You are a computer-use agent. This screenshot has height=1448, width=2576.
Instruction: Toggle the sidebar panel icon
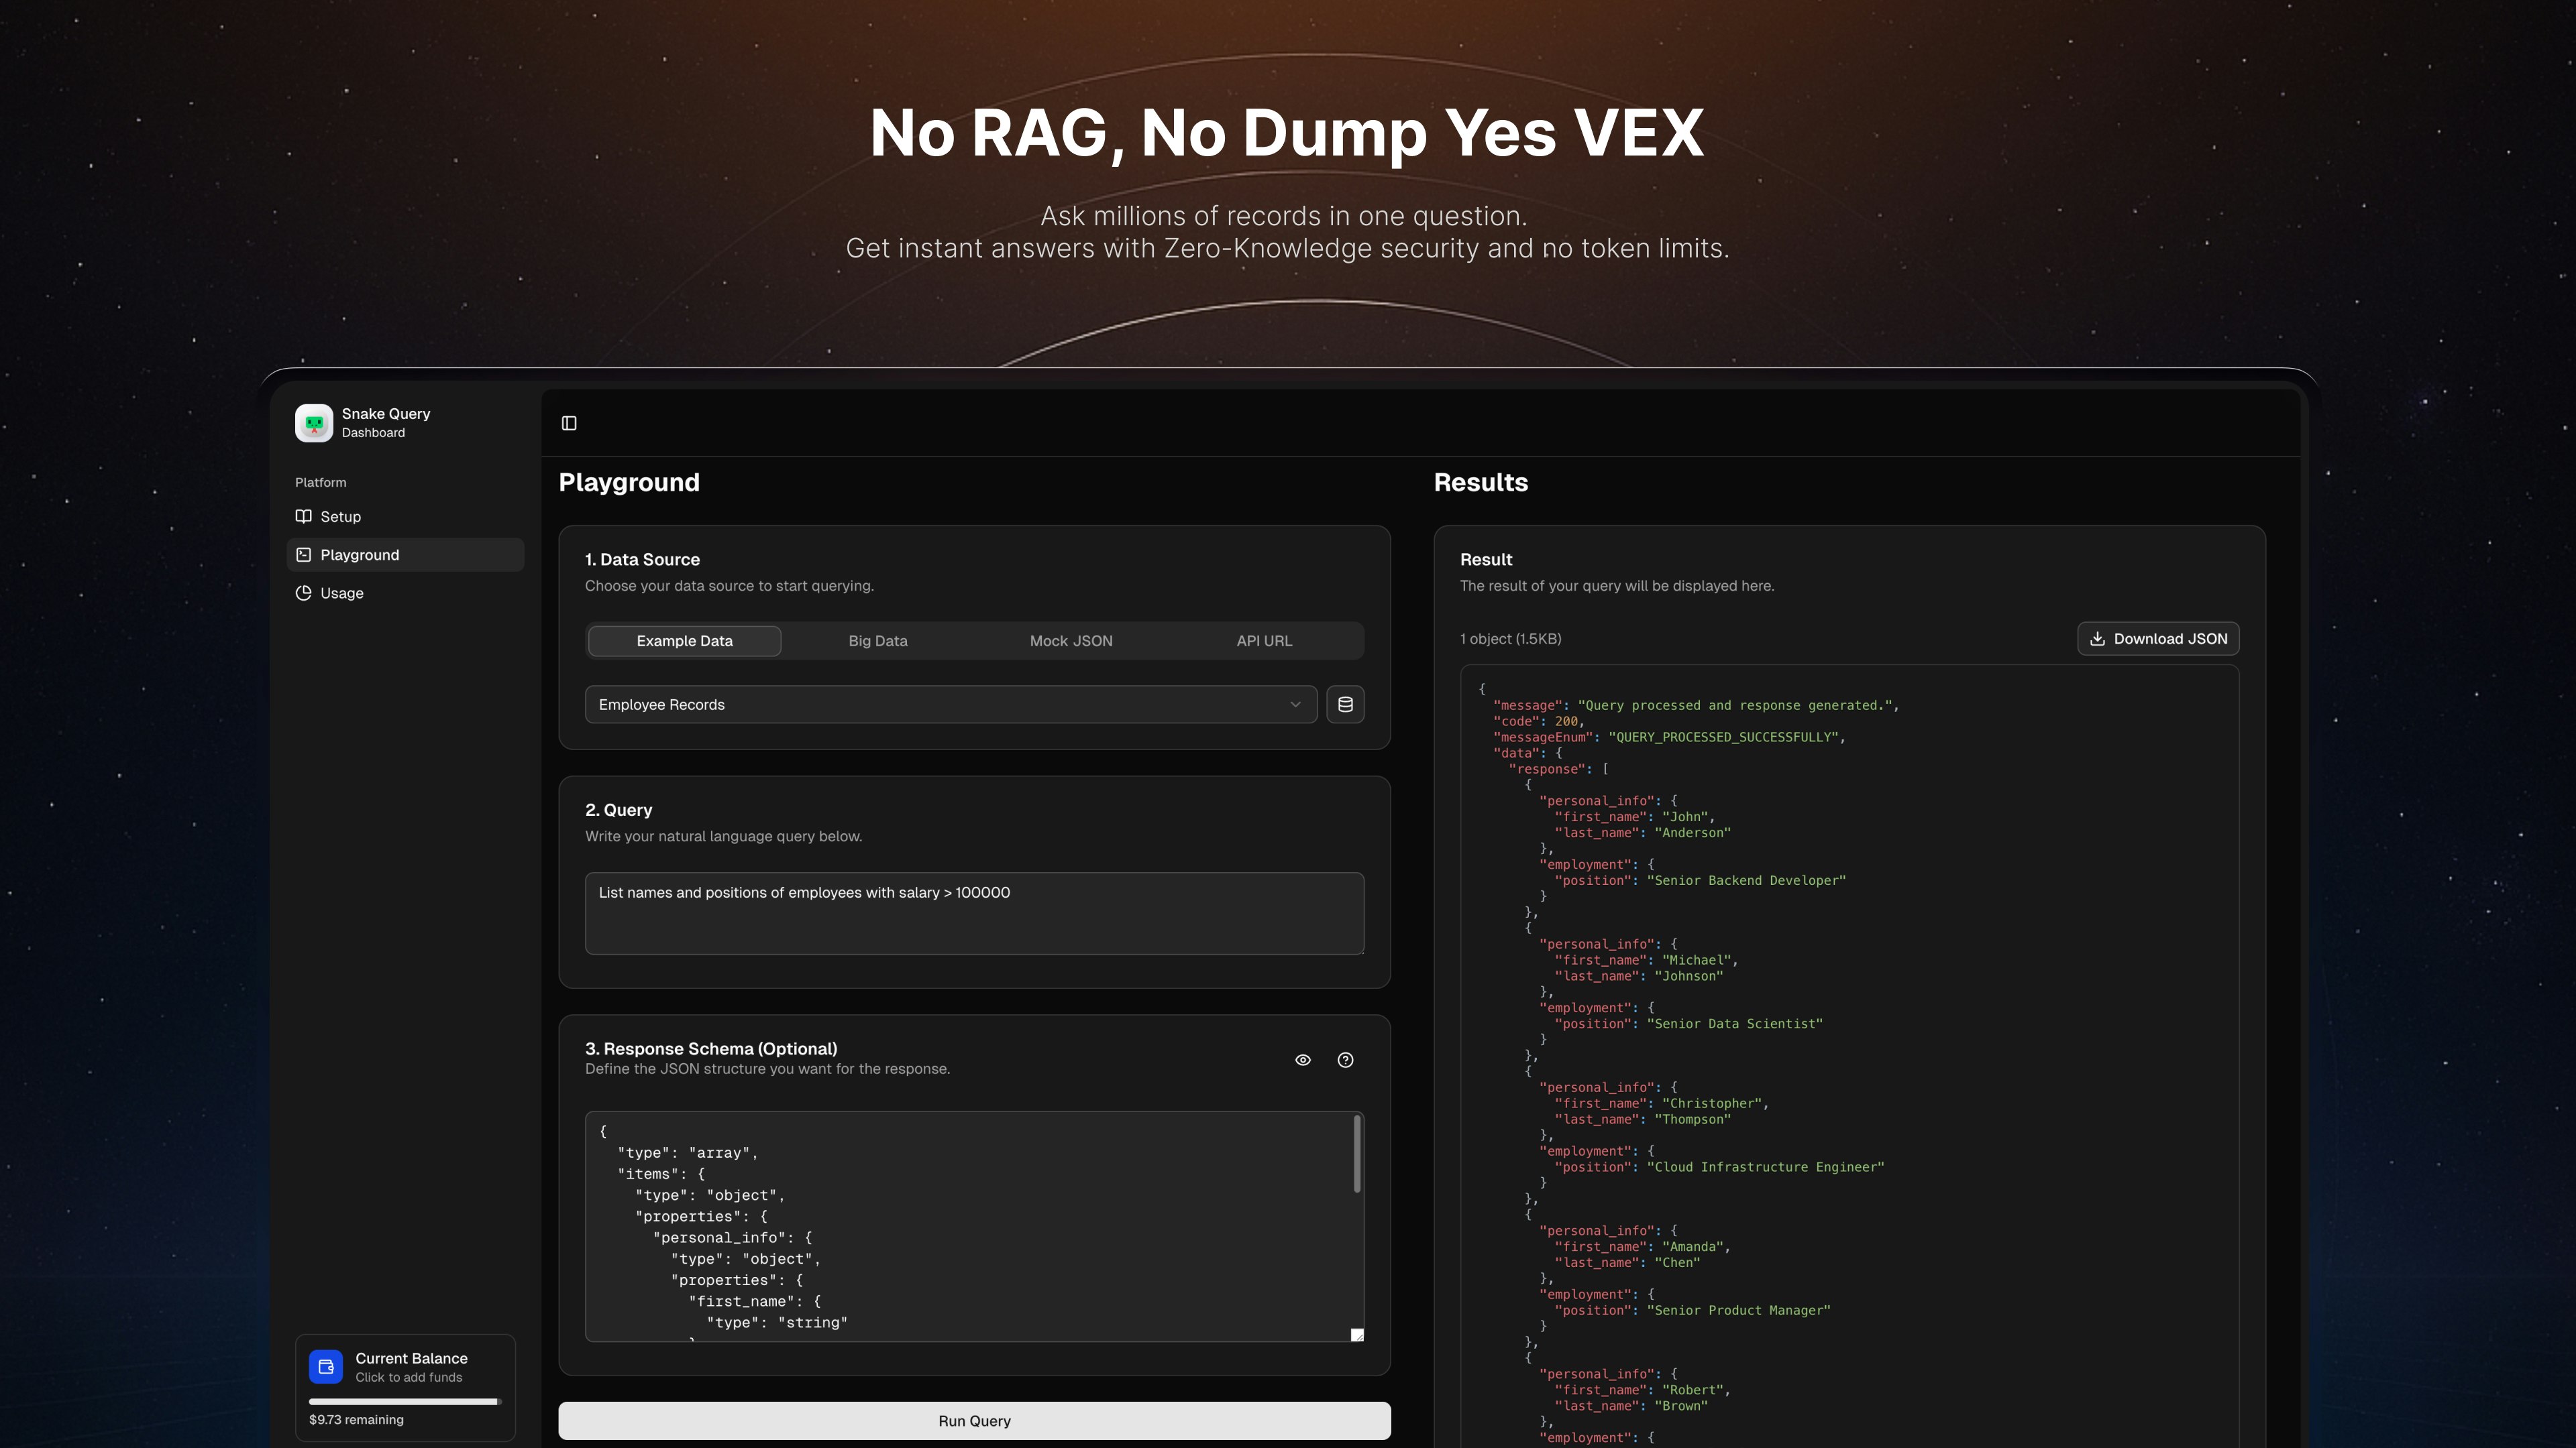click(569, 423)
